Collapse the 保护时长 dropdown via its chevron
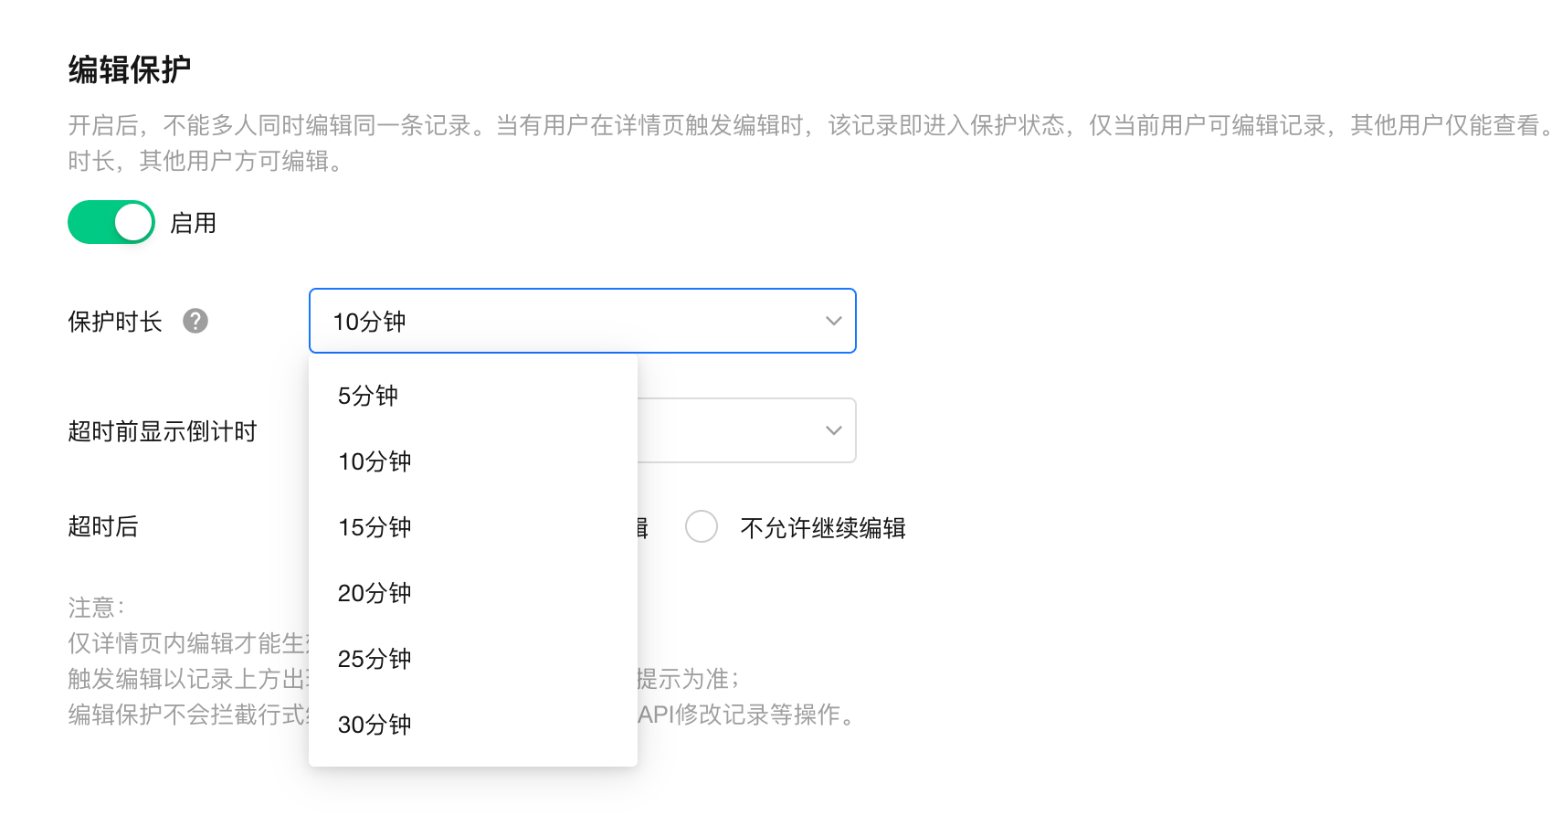Screen dimensions: 1562x826 [833, 321]
